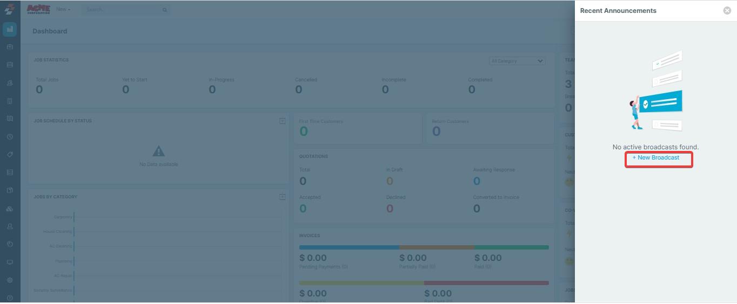Open the monitor screen icon in sidebar
Image resolution: width=737 pixels, height=304 pixels.
click(10, 262)
